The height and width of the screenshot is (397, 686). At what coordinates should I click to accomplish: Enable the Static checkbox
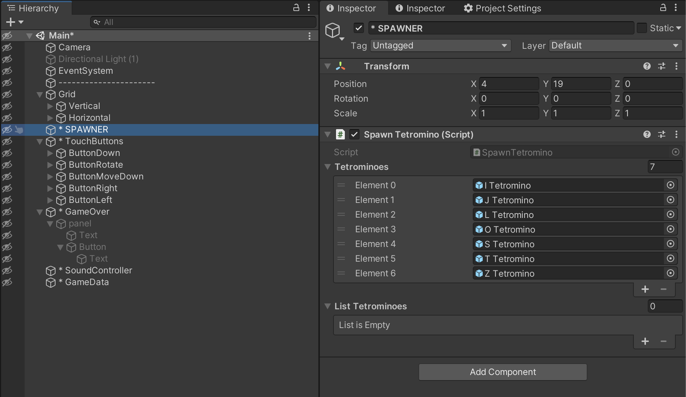(x=642, y=28)
